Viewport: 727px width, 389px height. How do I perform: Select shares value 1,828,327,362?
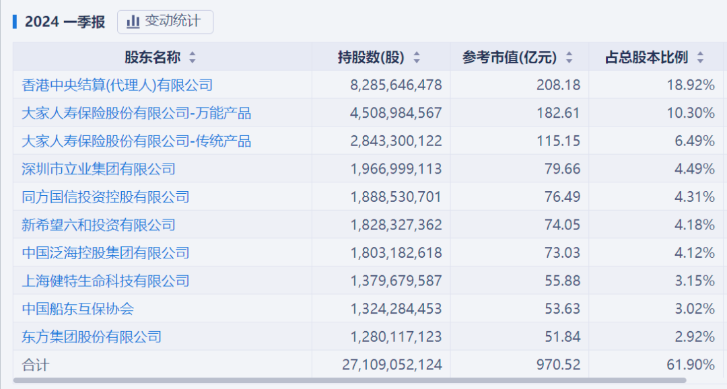point(396,225)
